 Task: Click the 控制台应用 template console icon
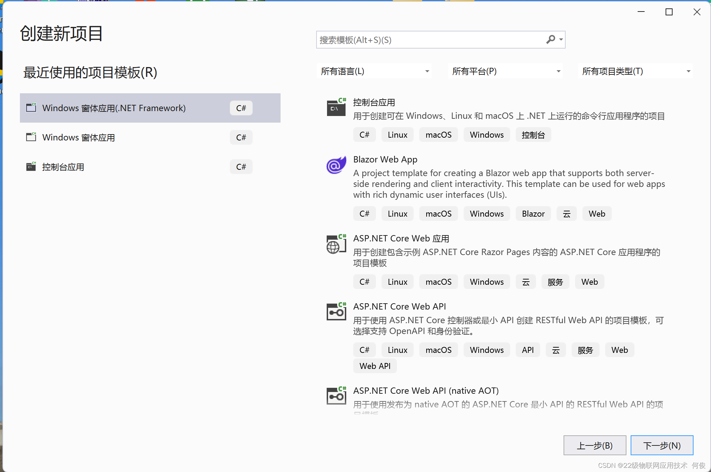tap(336, 107)
